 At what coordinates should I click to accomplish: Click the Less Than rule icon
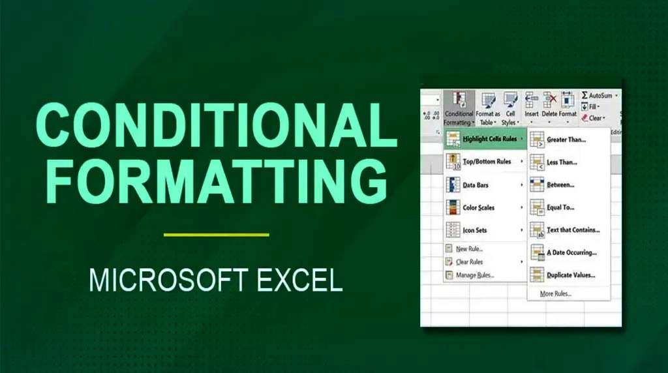click(538, 162)
